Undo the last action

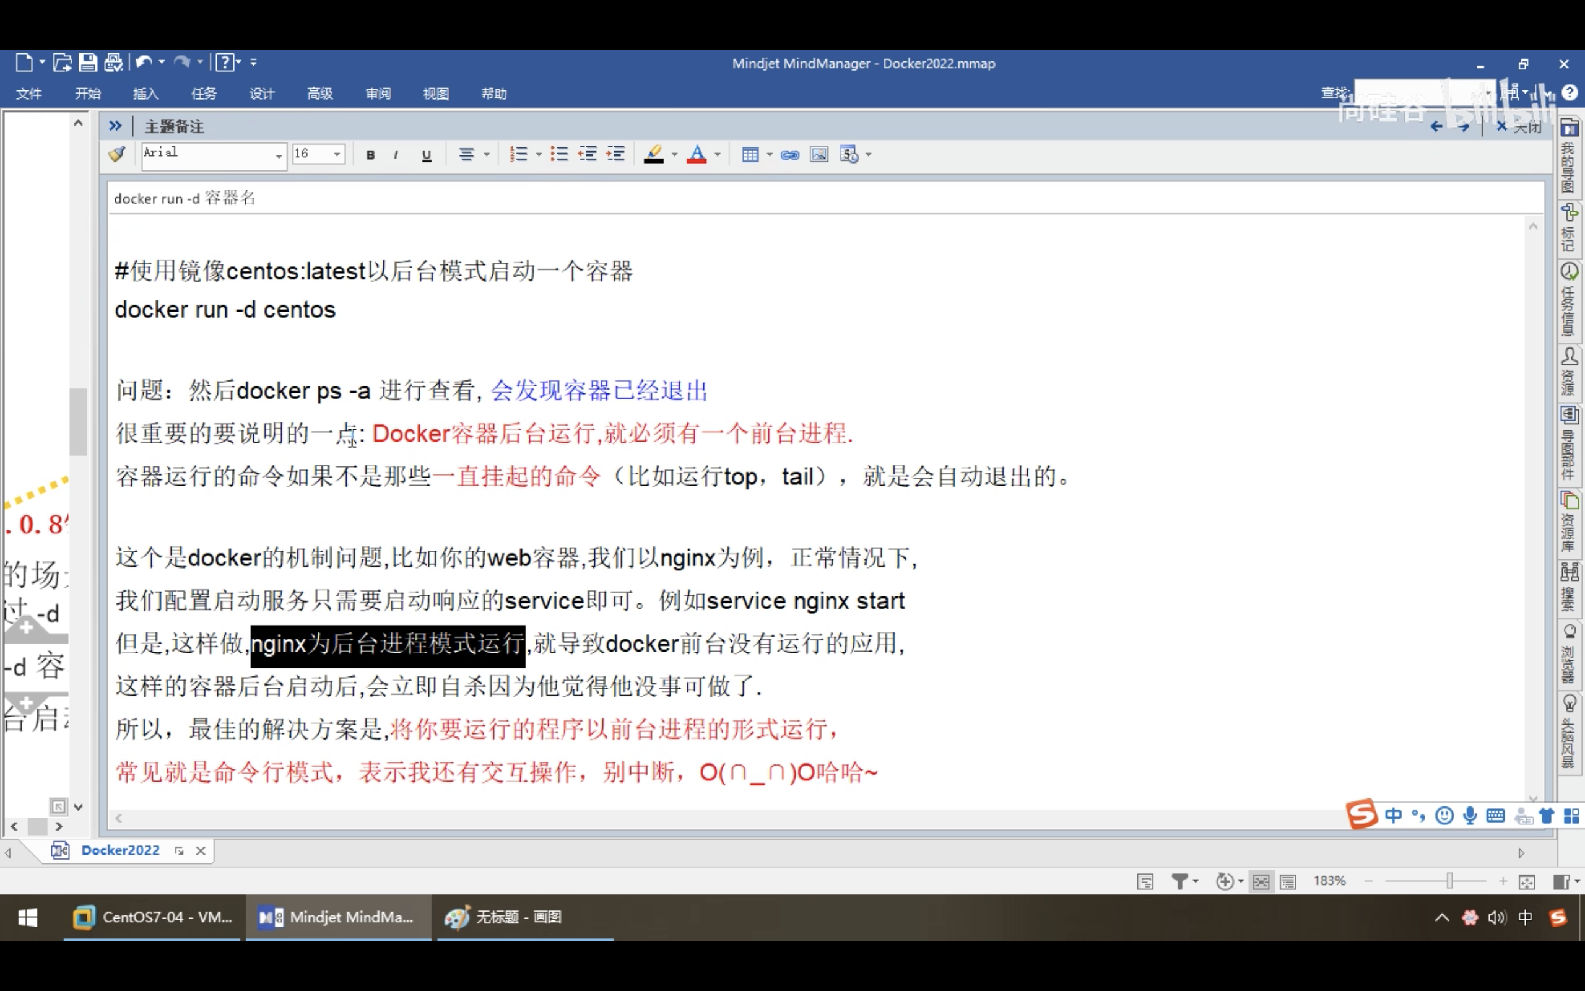(x=144, y=63)
